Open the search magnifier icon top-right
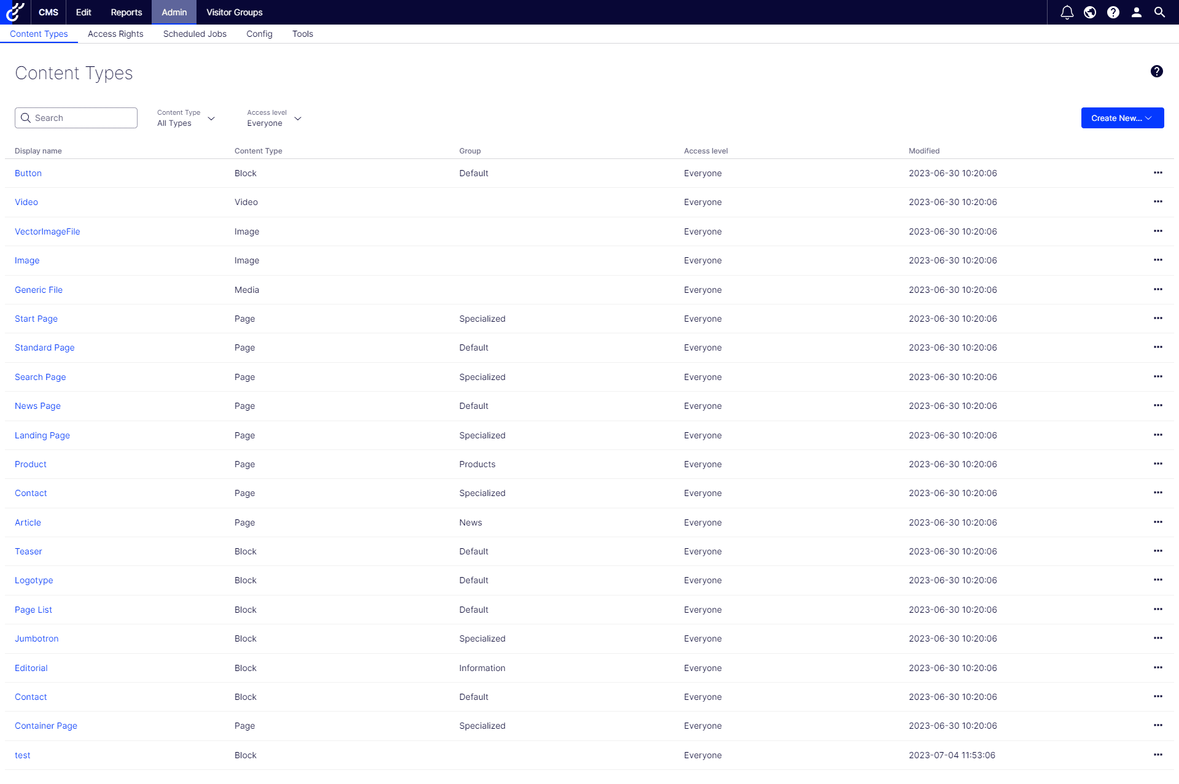 point(1161,12)
